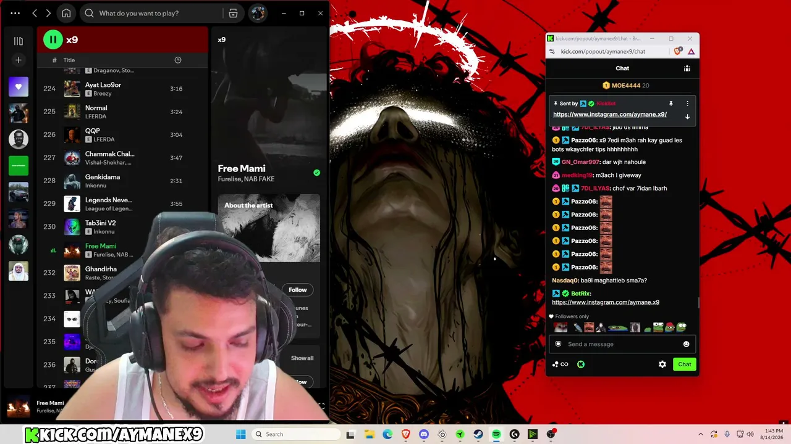Screen dimensions: 791x444
Task: Open the Liked Songs playlist
Action: coord(19,86)
